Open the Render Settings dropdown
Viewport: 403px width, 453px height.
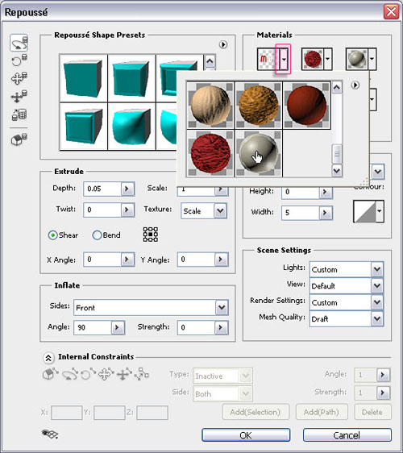click(x=377, y=302)
